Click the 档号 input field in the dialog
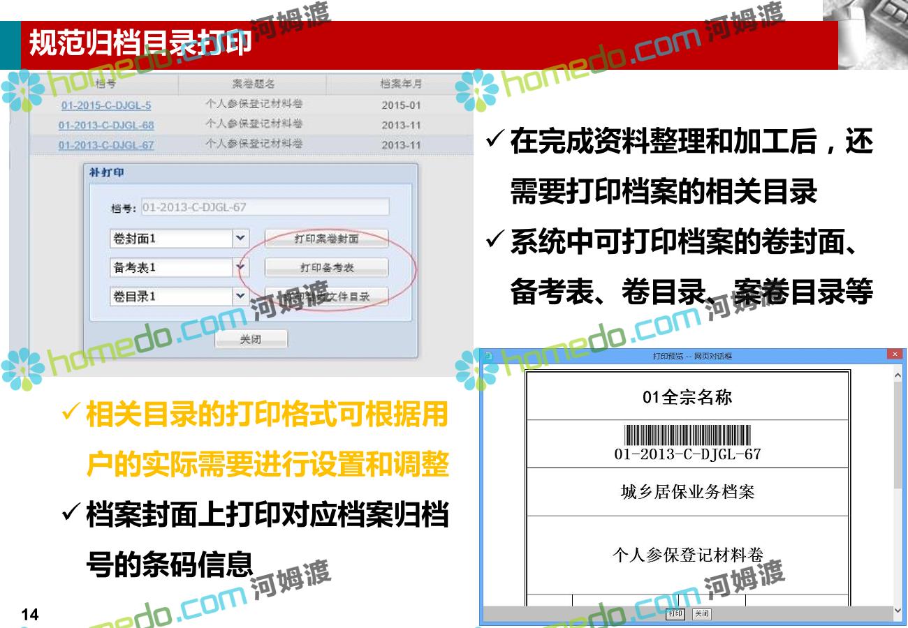This screenshot has height=628, width=908. [x=265, y=207]
